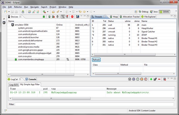This screenshot has height=115, width=179.
Task: Click the red Stop Process icon
Action: (x=72, y=17)
